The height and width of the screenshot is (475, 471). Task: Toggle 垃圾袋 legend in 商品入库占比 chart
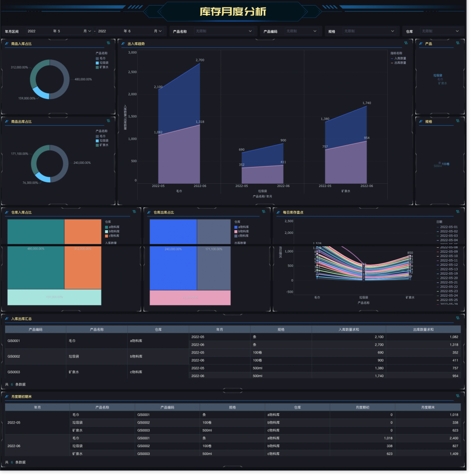[x=104, y=63]
